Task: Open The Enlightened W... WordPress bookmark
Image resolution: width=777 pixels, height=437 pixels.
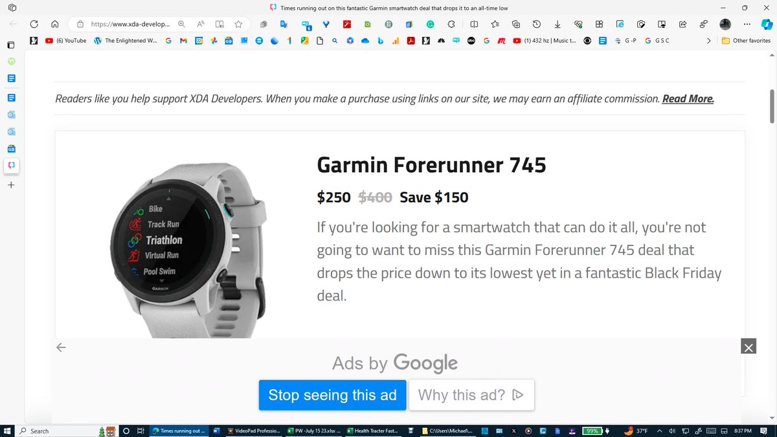Action: (126, 41)
